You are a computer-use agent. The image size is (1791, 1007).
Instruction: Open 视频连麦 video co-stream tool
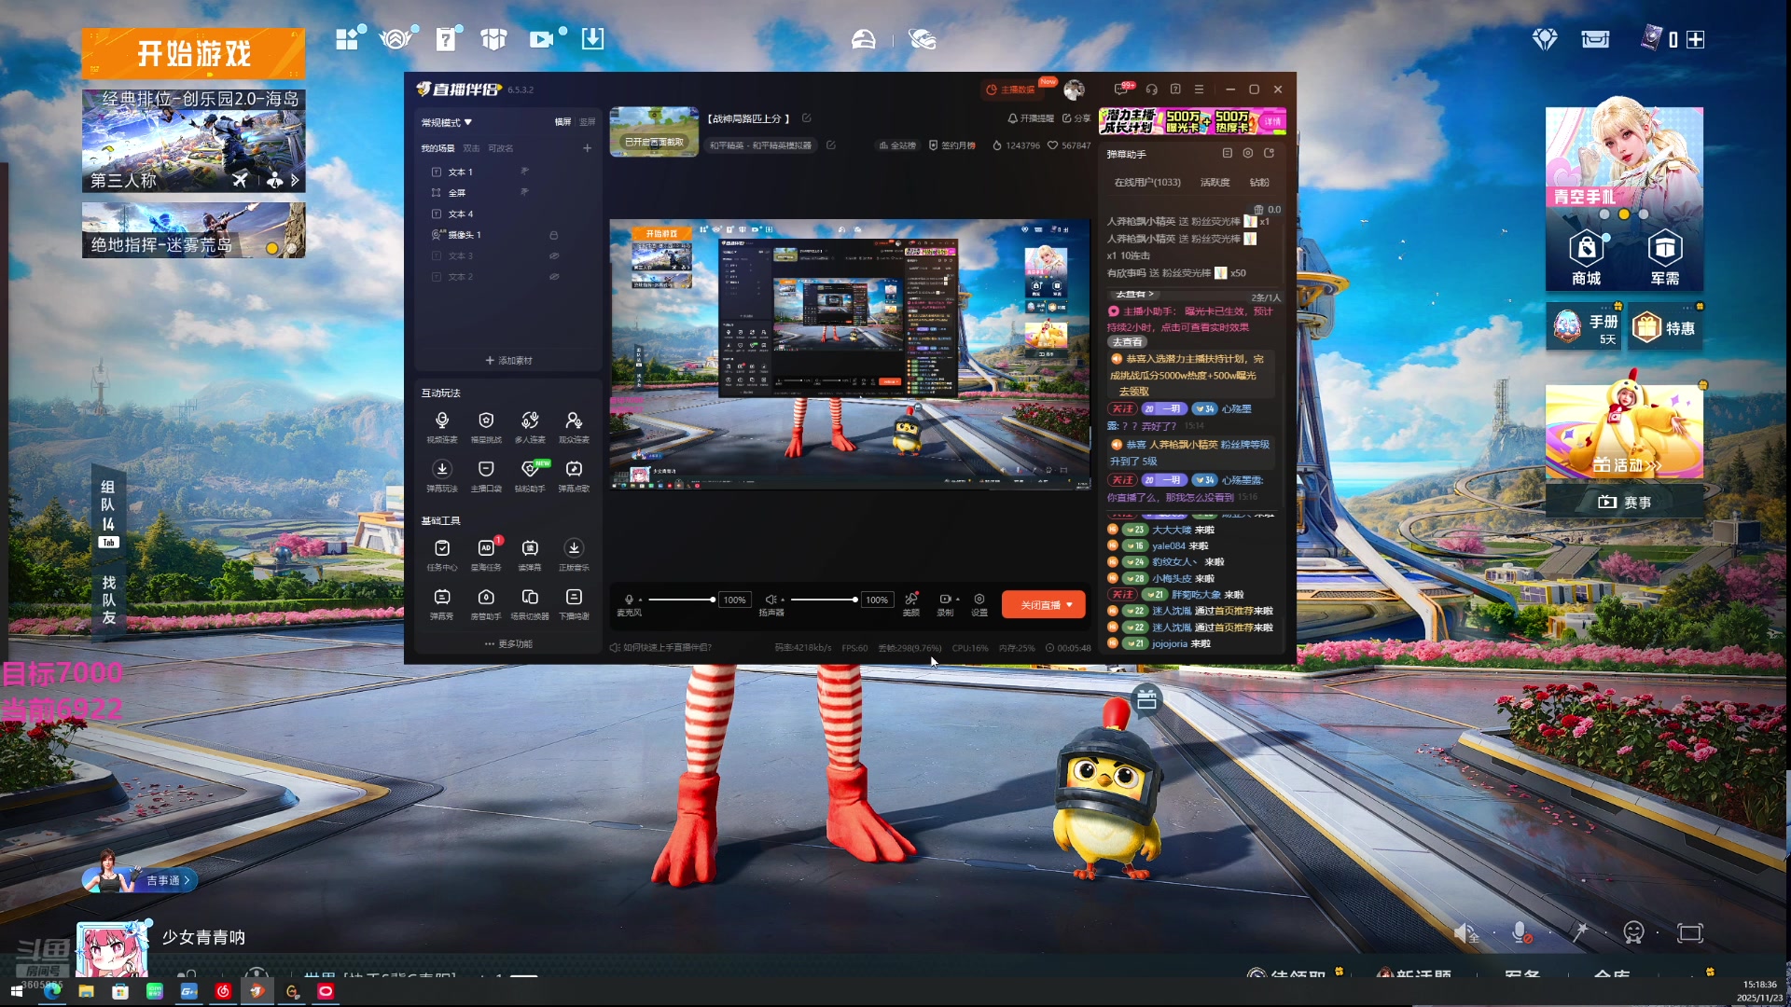442,421
